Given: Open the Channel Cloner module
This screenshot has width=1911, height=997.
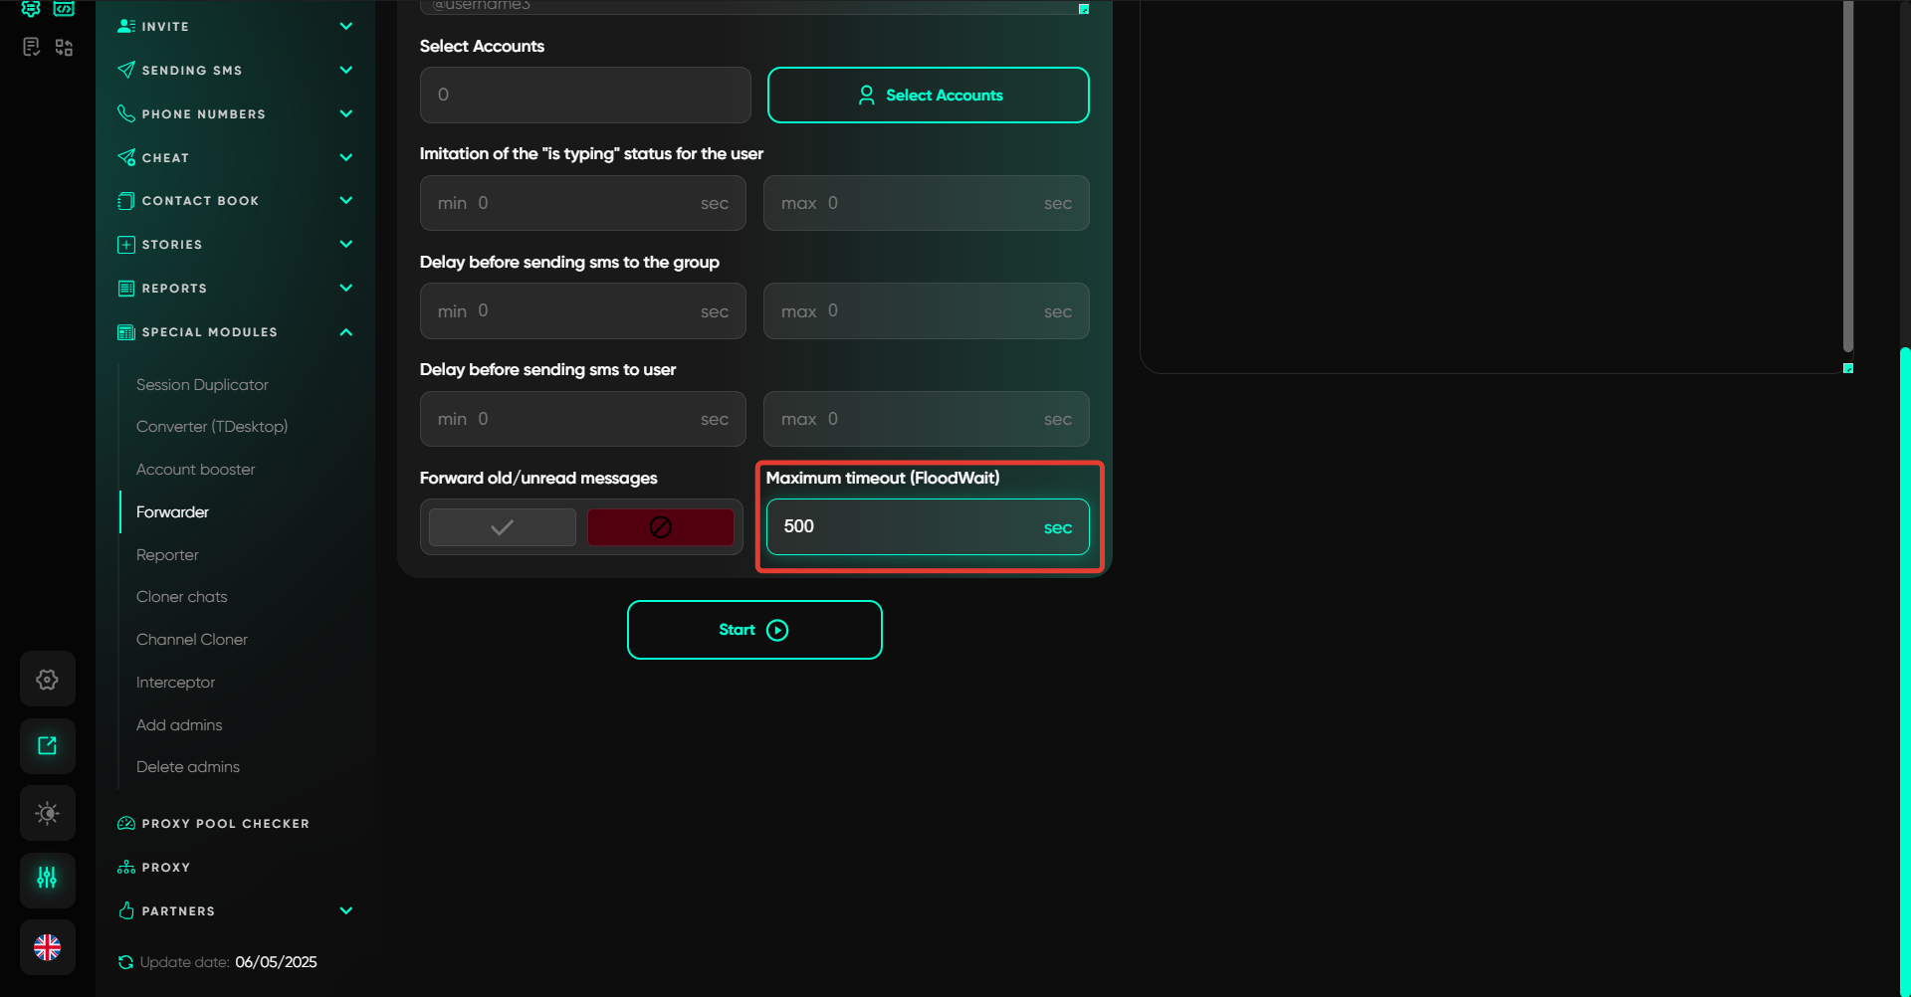Looking at the screenshot, I should (x=192, y=640).
